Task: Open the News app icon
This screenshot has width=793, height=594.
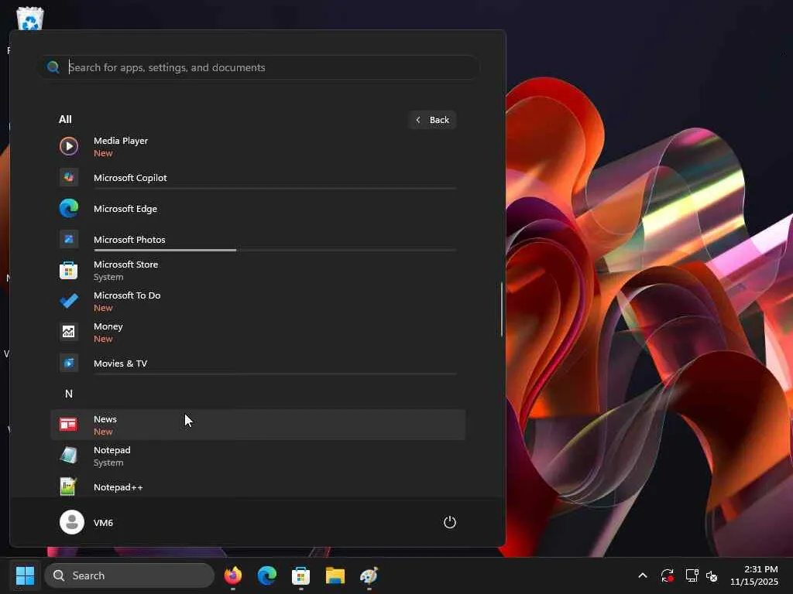Action: click(69, 425)
